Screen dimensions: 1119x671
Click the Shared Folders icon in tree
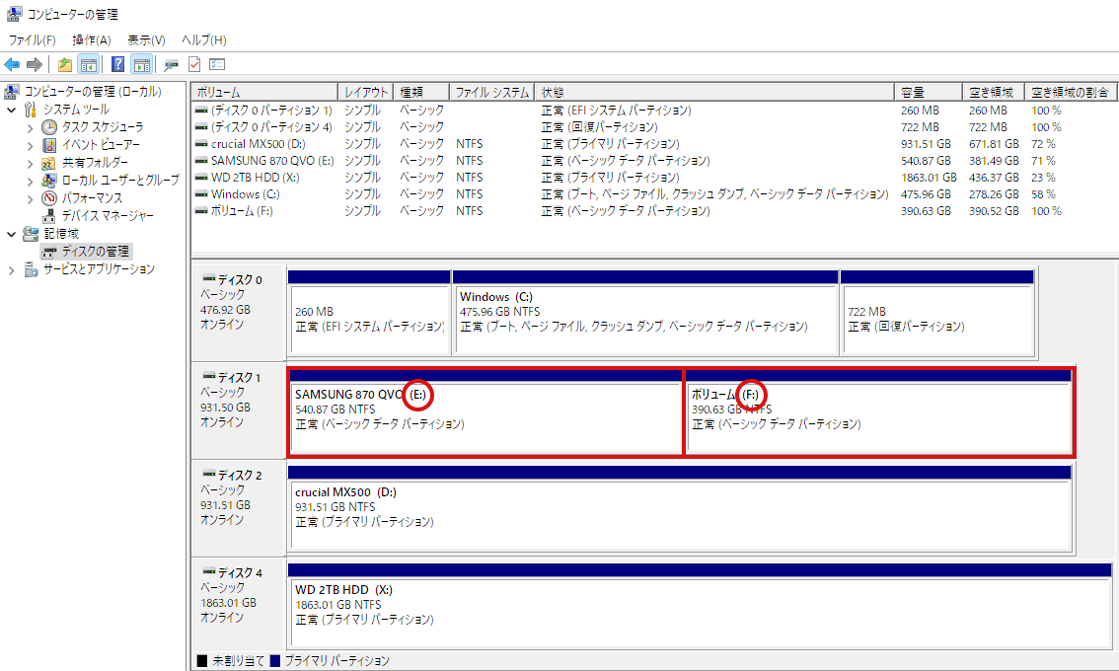tap(49, 163)
